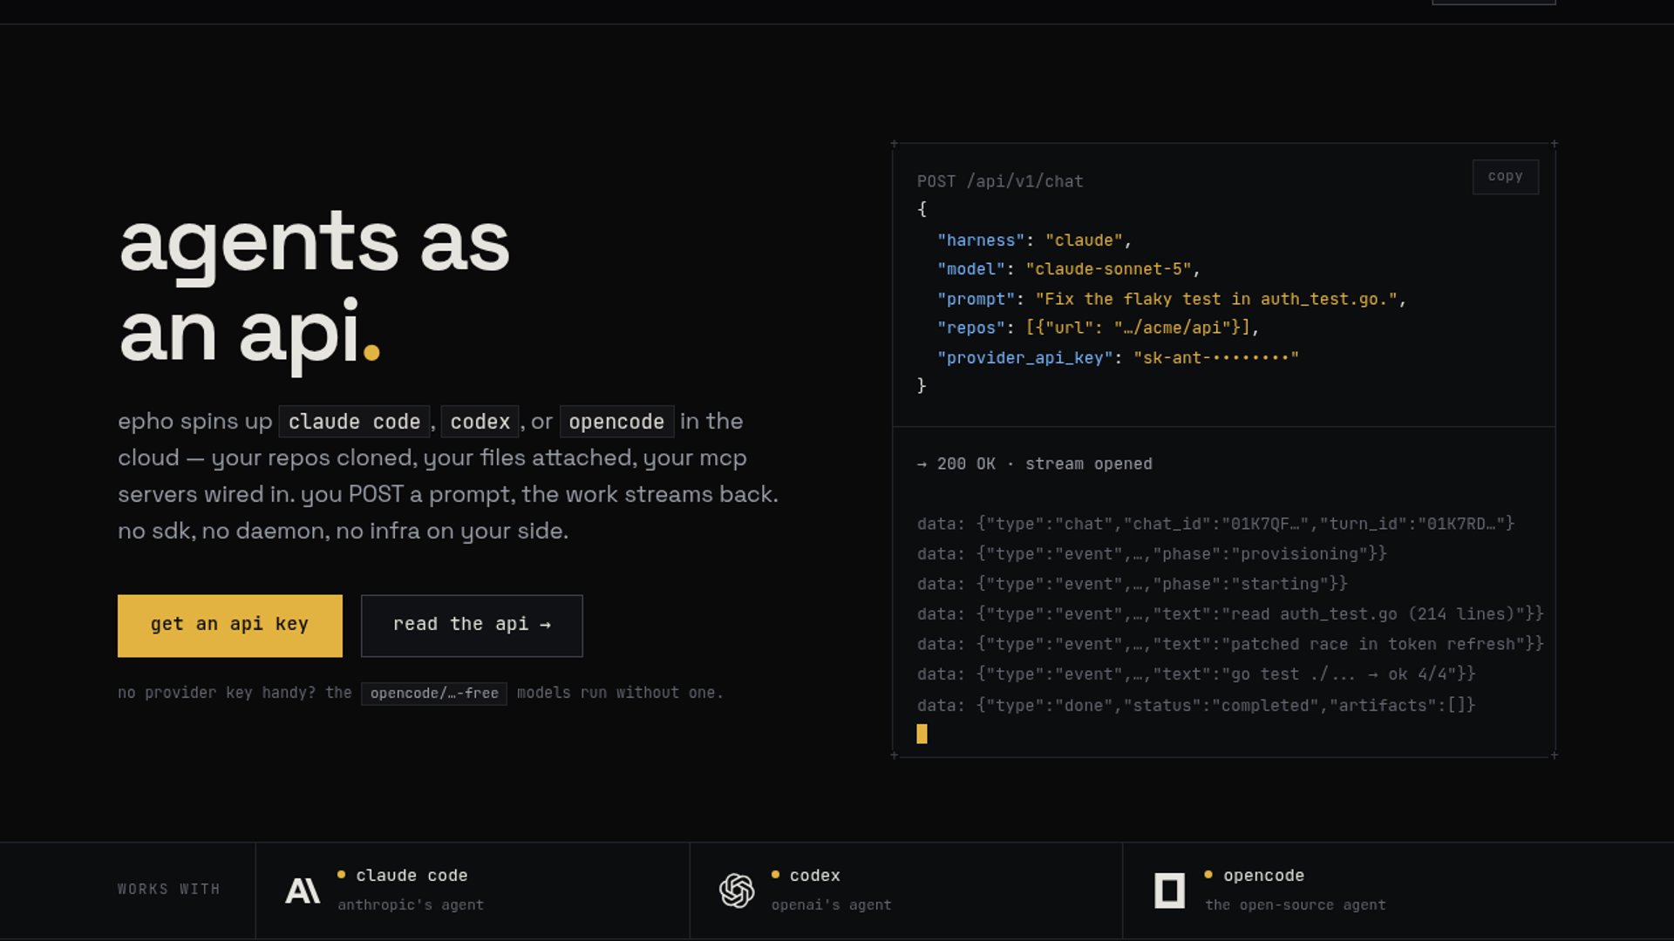The width and height of the screenshot is (1674, 941).
Task: Click the "phase":"starting" stream line
Action: 1133,584
